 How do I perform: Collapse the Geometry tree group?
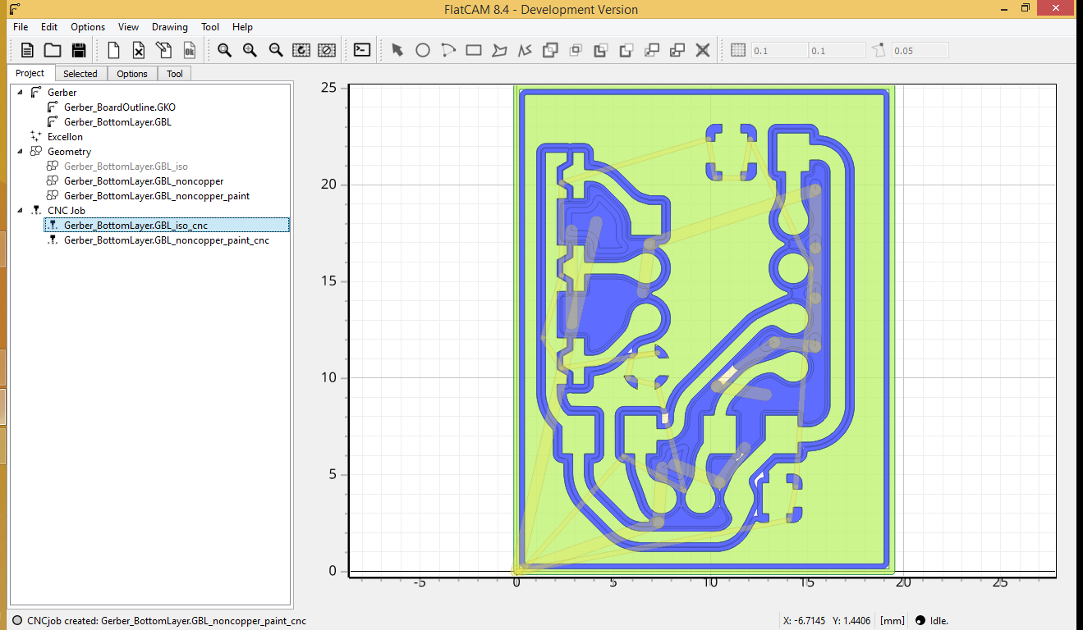pos(20,152)
